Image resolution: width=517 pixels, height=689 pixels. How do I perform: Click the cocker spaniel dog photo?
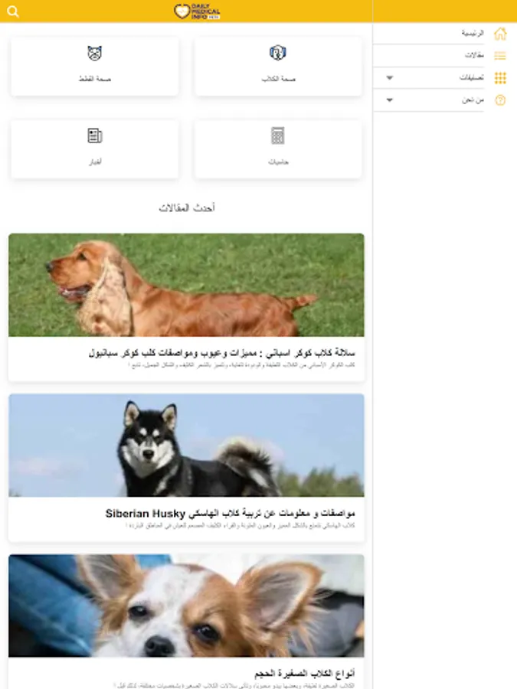coord(186,286)
